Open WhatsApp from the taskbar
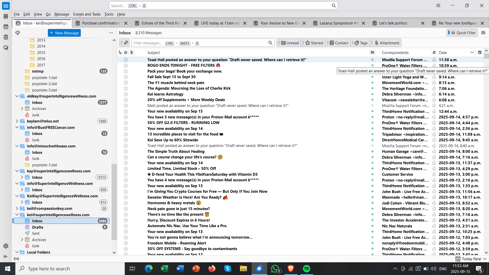Viewport: 489px width, 275px height. [275, 269]
